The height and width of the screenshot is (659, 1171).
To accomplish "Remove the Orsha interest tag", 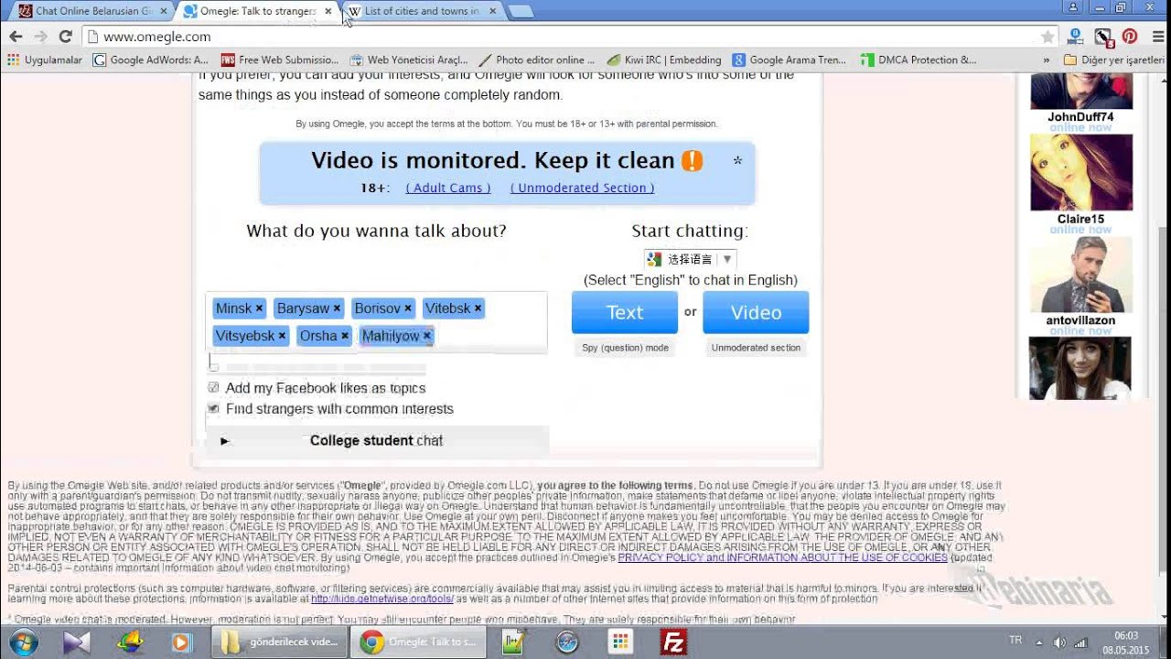I will point(345,336).
